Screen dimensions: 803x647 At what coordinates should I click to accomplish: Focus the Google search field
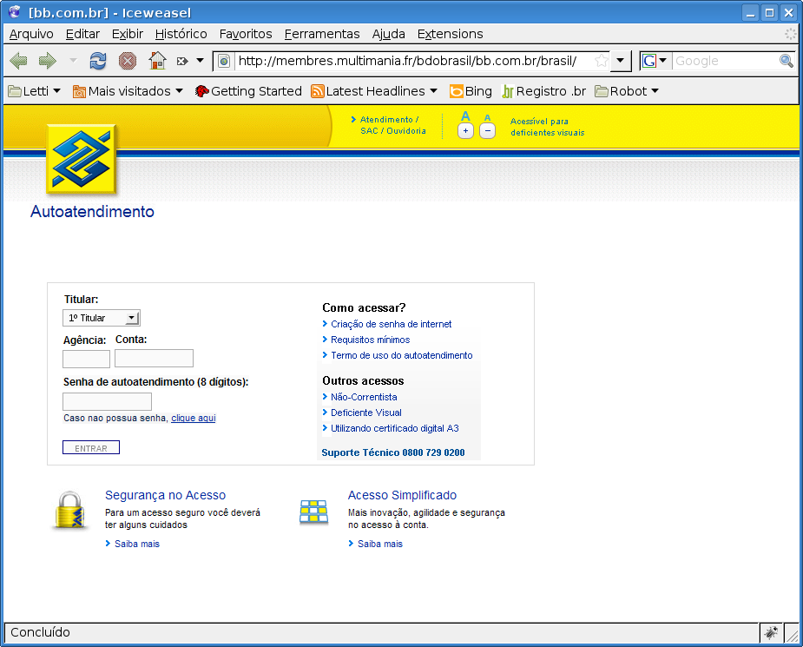725,61
